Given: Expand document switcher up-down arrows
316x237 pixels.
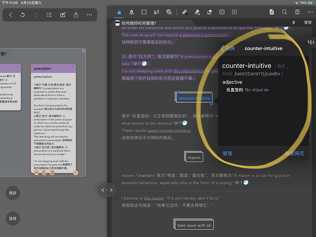Looking at the screenshot, I should 294,23.
